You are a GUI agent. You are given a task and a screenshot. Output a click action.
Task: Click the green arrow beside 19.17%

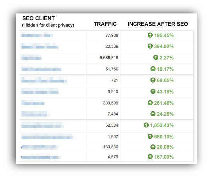click(153, 69)
